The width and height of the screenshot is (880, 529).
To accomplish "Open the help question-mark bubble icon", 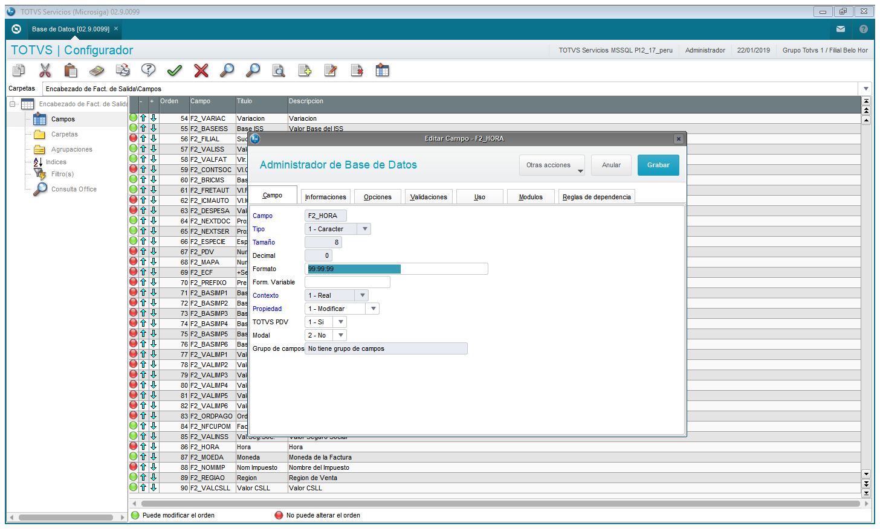I will pos(149,71).
